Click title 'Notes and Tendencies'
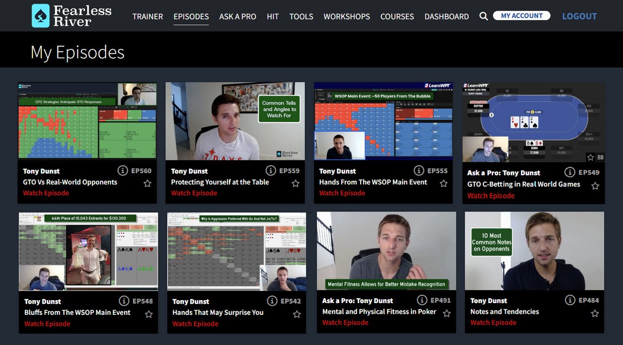This screenshot has width=623, height=345. (x=505, y=311)
